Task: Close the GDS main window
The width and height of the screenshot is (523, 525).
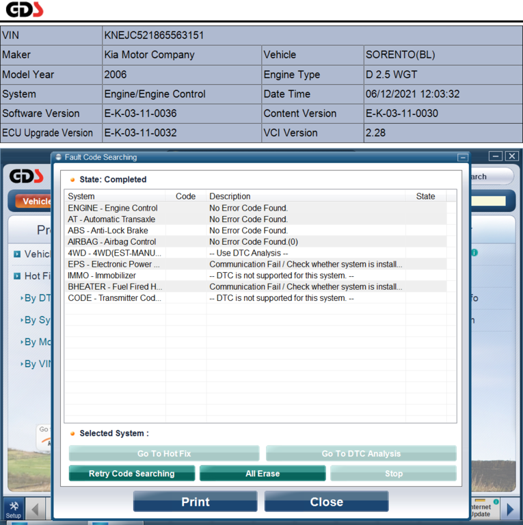Action: pyautogui.click(x=512, y=156)
